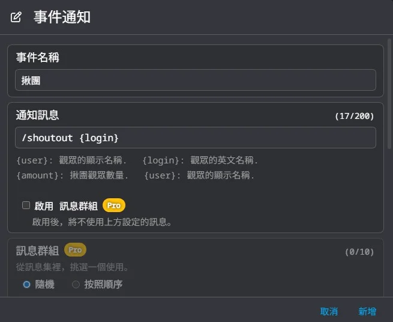
Task: Click the 事件通知 dialog title
Action: tap(62, 17)
